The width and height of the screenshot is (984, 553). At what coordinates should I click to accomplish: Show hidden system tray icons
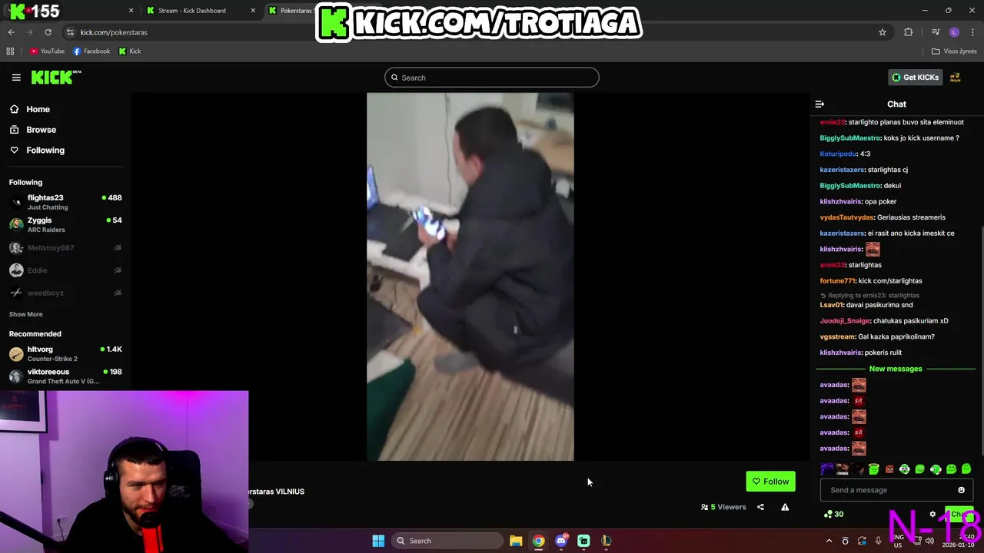(x=829, y=541)
